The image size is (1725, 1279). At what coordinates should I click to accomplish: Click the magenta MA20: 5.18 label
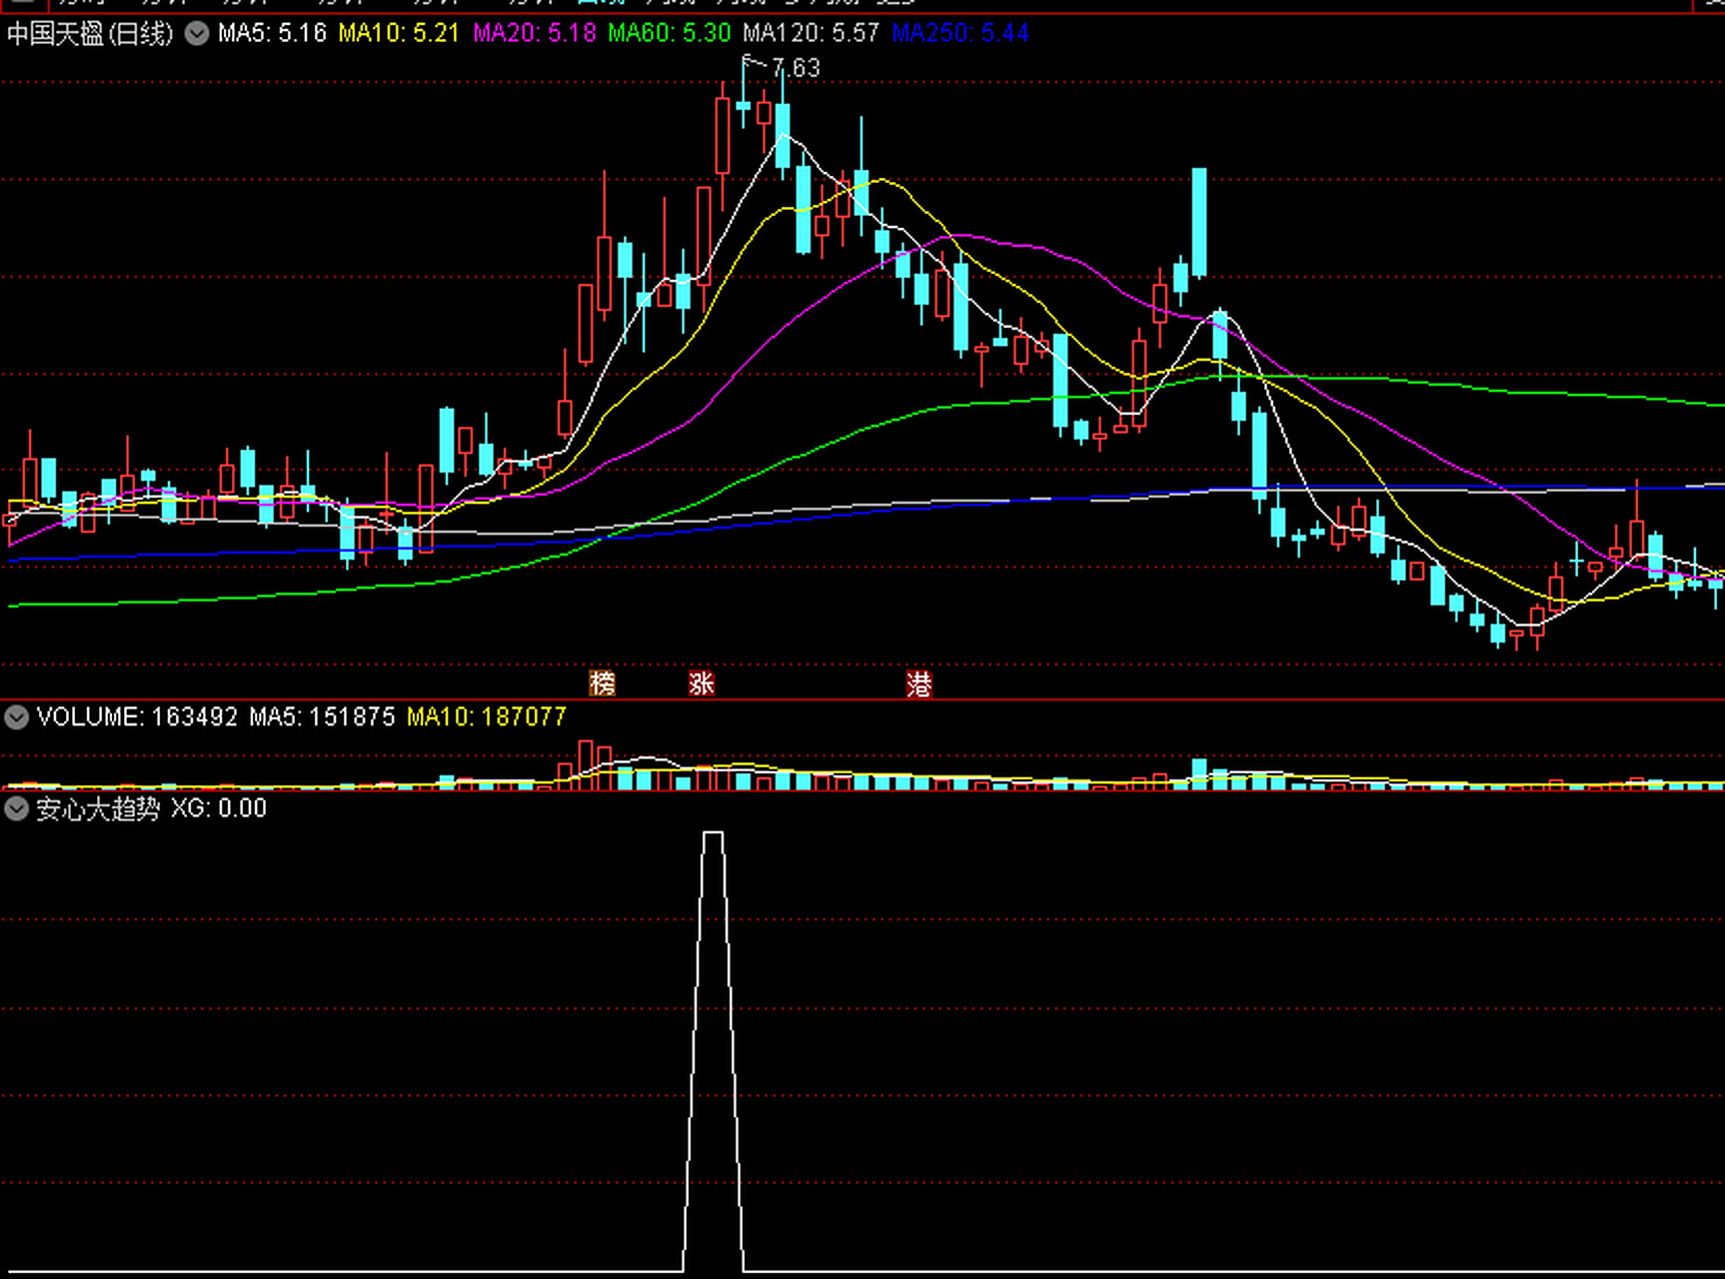(x=535, y=33)
